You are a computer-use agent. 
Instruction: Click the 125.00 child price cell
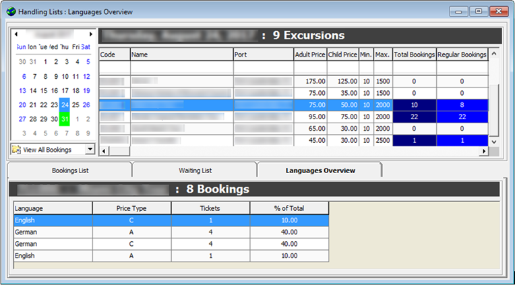coord(343,81)
